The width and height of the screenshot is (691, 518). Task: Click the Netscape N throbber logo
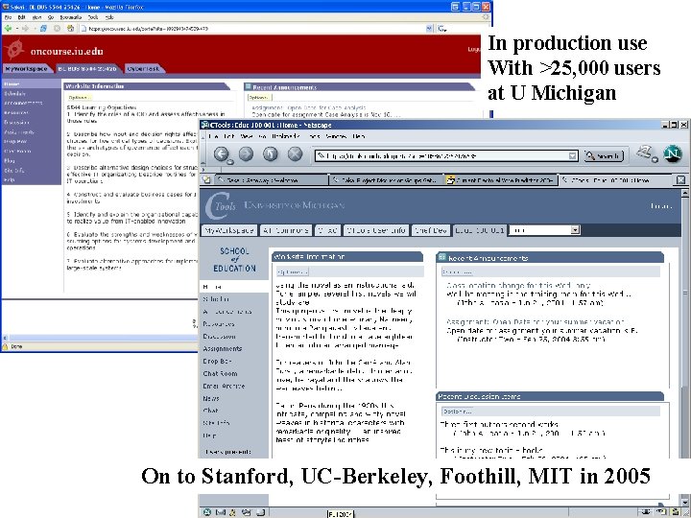[673, 154]
